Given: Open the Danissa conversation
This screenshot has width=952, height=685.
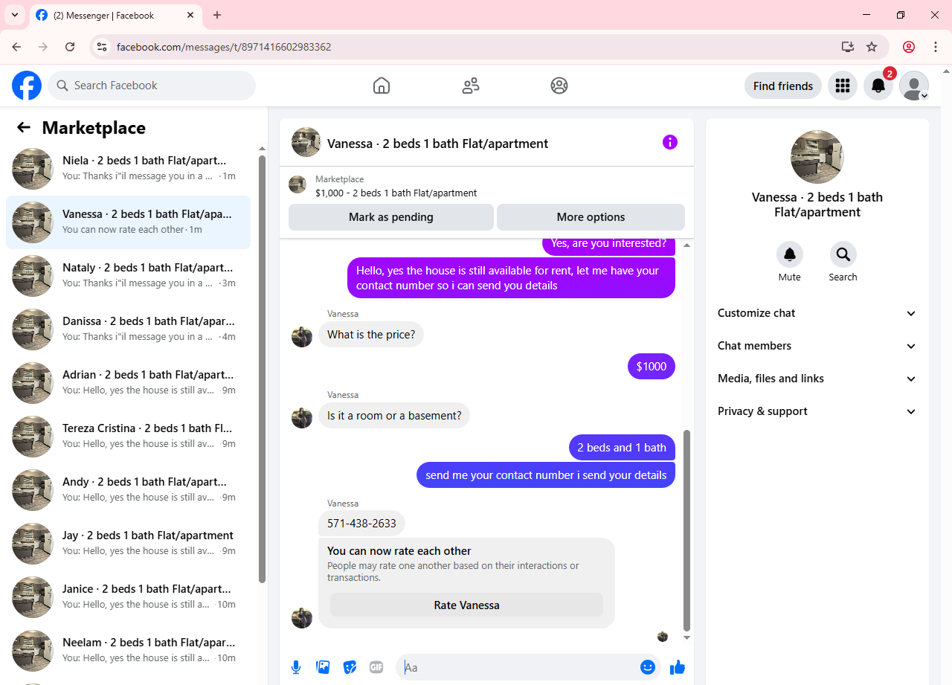Looking at the screenshot, I should (x=128, y=329).
